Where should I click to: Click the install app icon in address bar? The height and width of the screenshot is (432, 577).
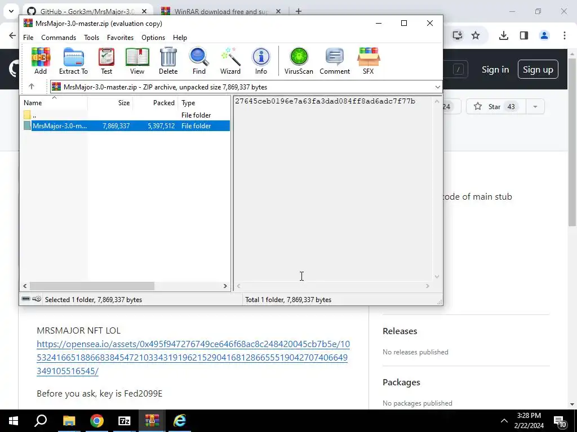[x=458, y=35]
